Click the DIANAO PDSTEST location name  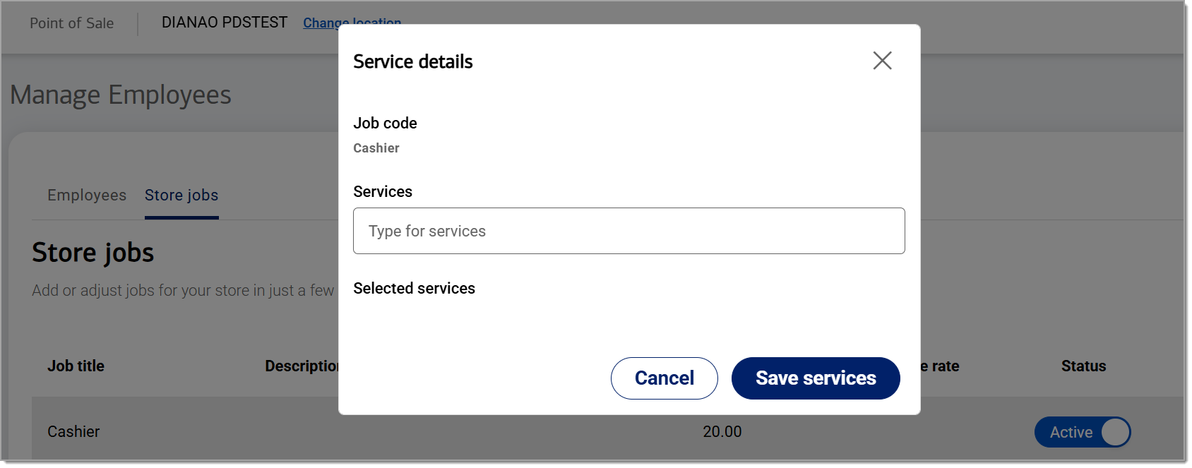224,21
